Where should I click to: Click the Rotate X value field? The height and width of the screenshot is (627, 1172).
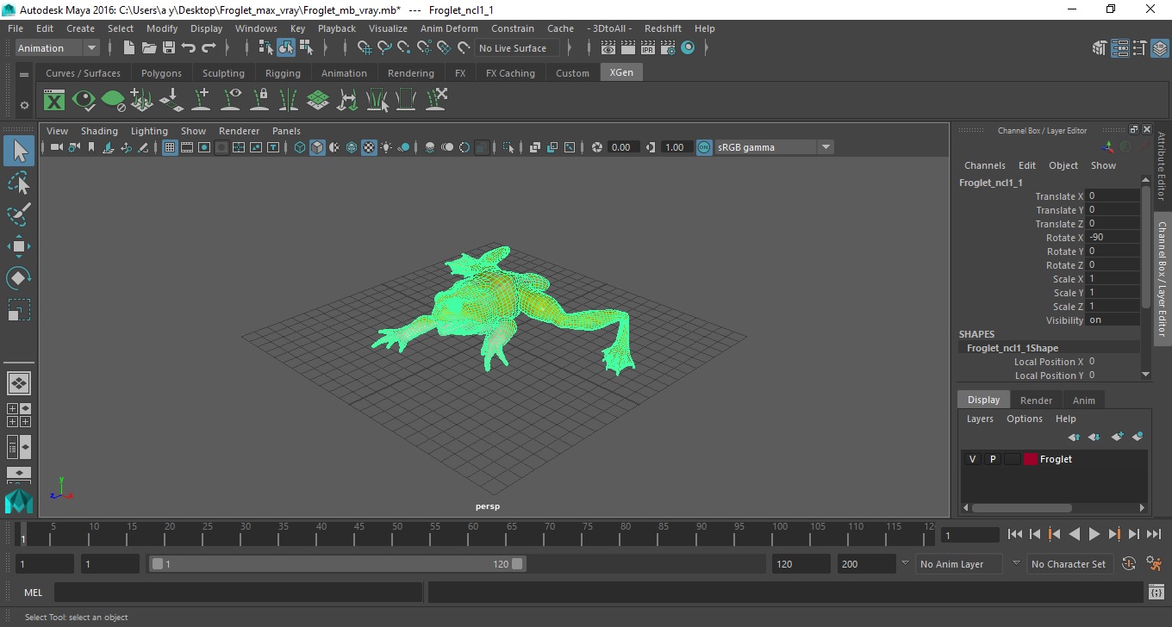pyautogui.click(x=1113, y=238)
